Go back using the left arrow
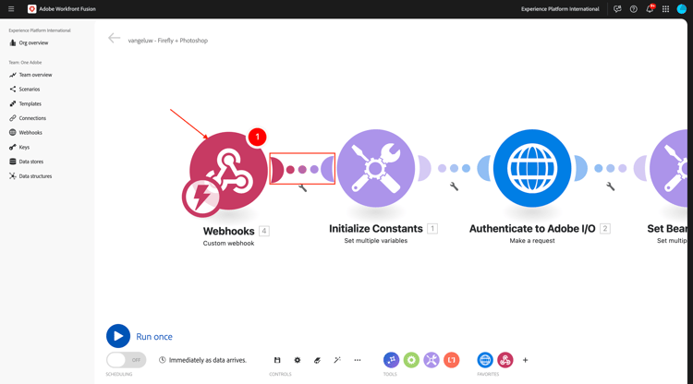 114,39
